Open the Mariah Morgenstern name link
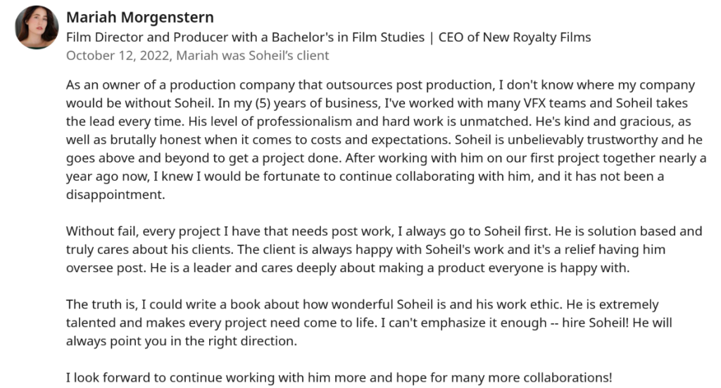This screenshot has height=388, width=721. [139, 17]
